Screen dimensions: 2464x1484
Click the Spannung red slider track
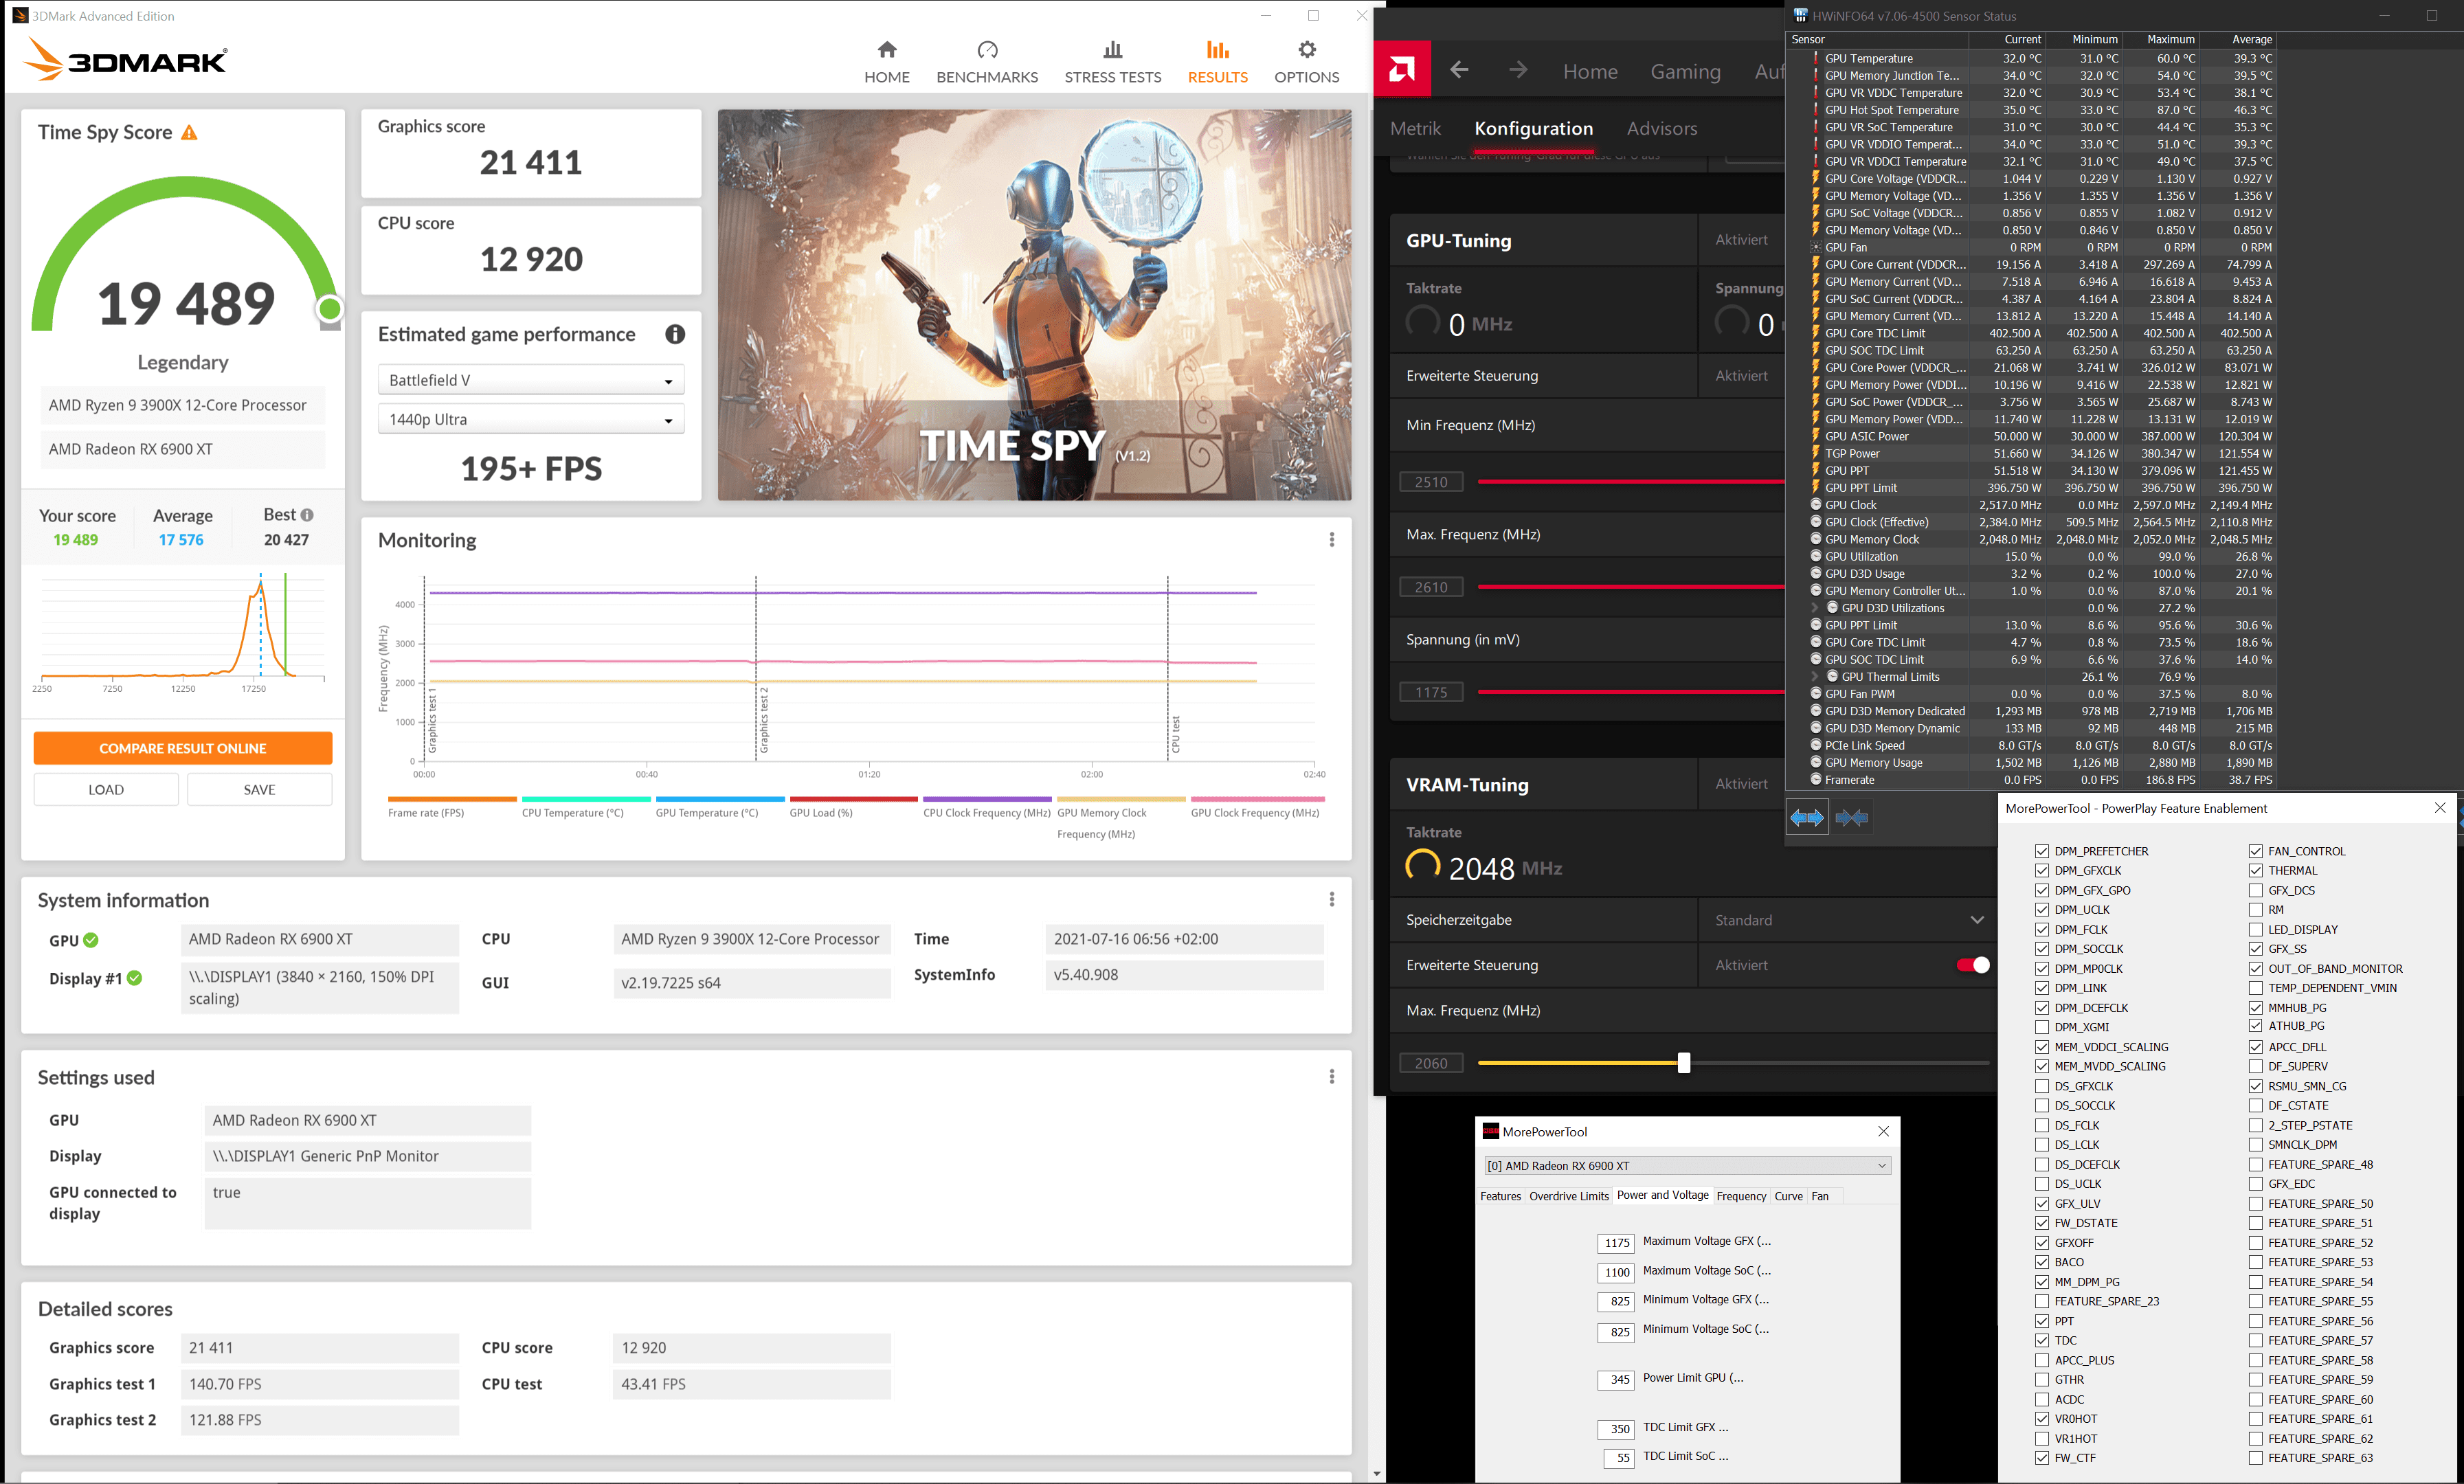(1630, 691)
